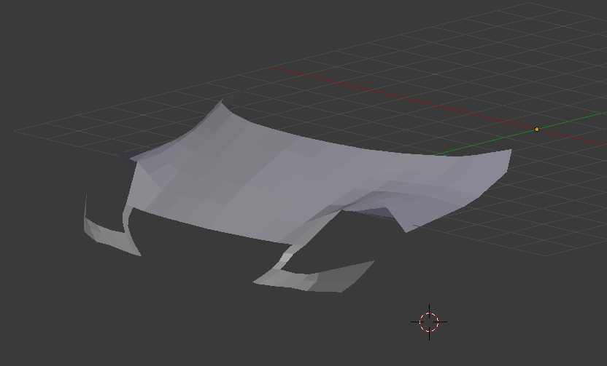Click the hood's raised upper-left corner tip

coord(222,103)
